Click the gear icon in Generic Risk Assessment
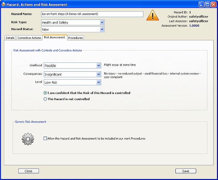The width and height of the screenshot is (218, 180). click(28, 139)
